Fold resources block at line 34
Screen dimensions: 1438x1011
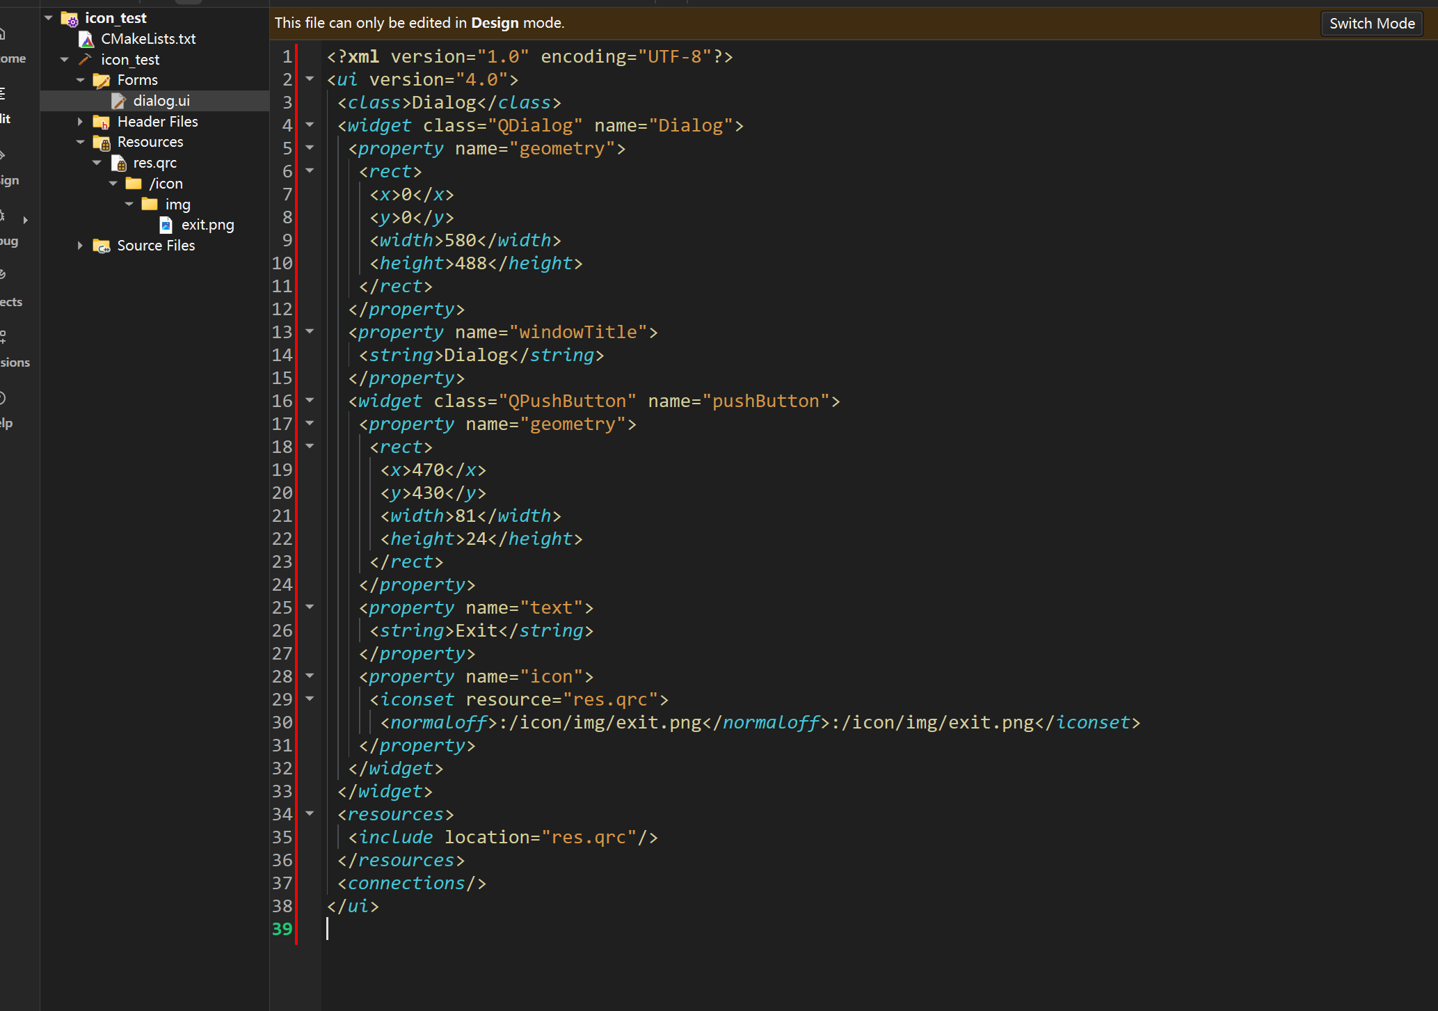pyautogui.click(x=310, y=814)
